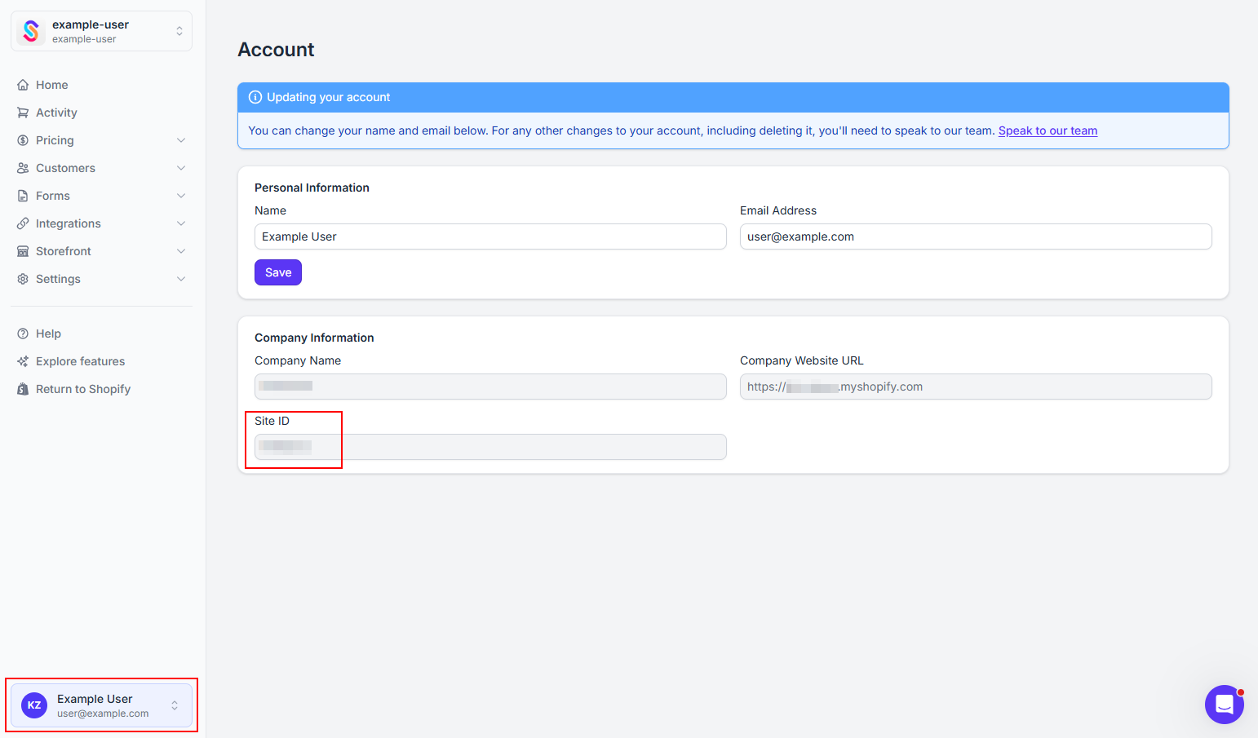Click the Company Website URL field
Viewport: 1258px width, 738px height.
(x=976, y=387)
